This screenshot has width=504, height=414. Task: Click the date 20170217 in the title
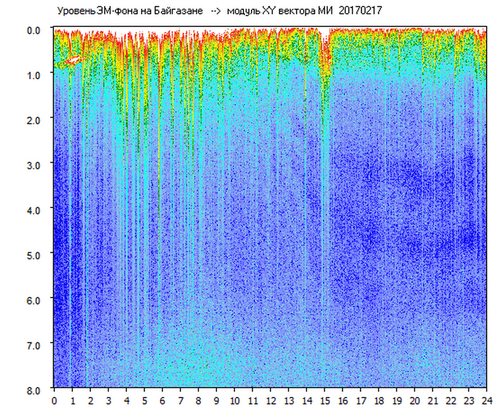pyautogui.click(x=360, y=11)
